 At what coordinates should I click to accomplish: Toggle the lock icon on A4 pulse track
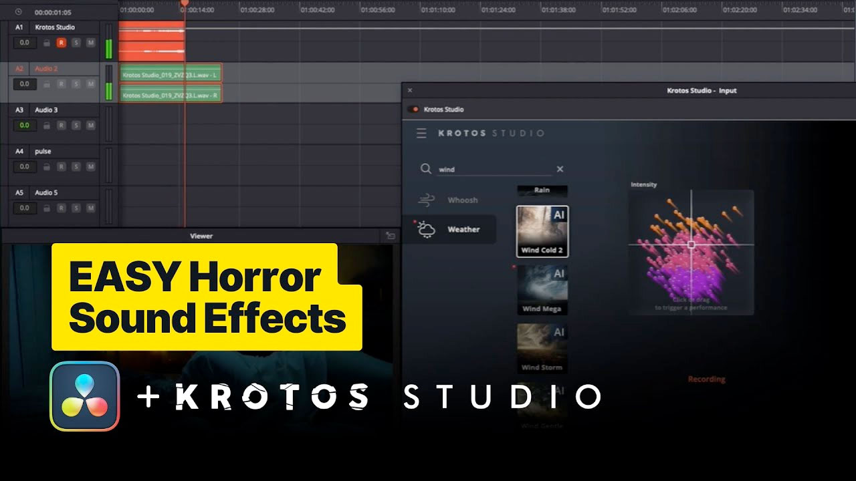click(46, 167)
